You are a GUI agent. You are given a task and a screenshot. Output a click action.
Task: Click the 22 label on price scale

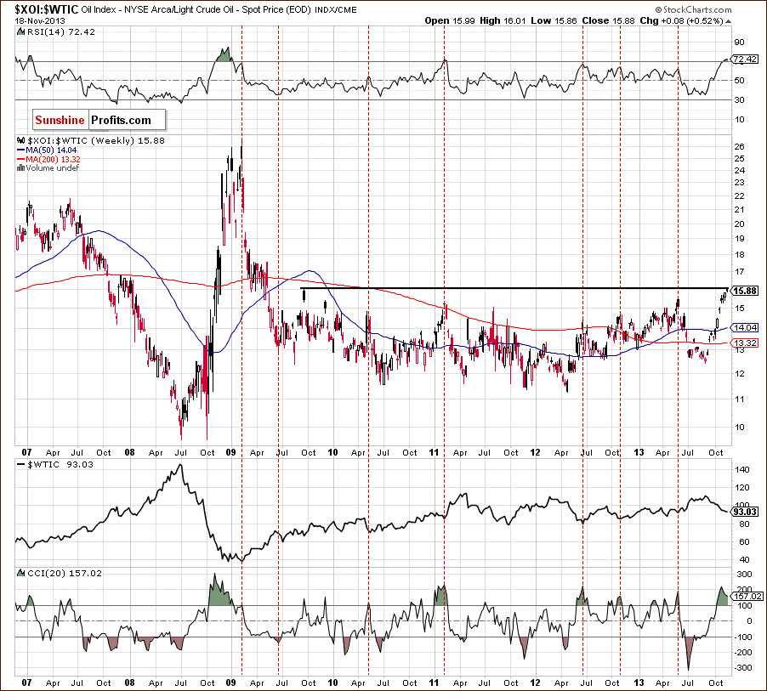click(740, 196)
